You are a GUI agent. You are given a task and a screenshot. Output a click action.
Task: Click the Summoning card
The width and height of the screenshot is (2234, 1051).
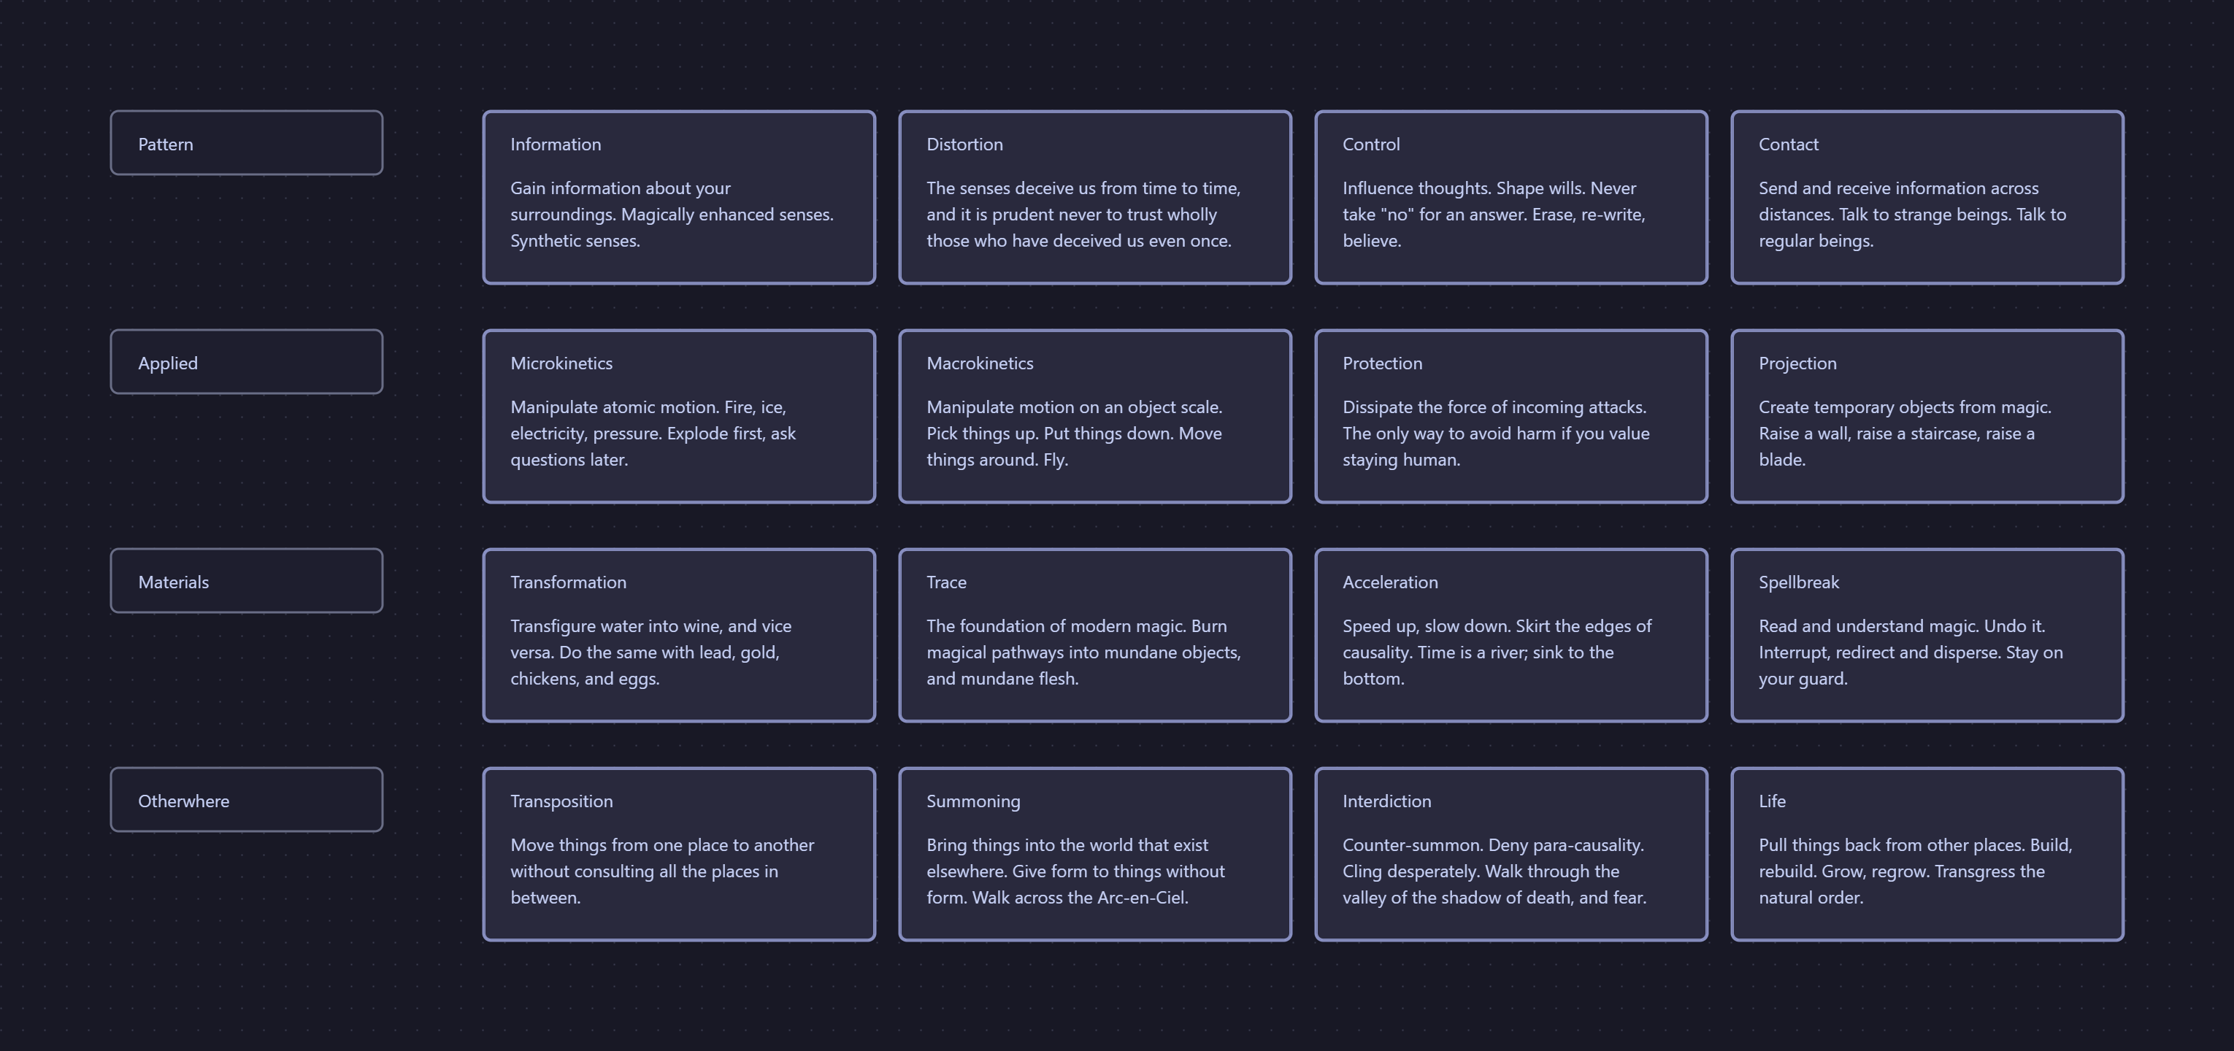(1094, 854)
